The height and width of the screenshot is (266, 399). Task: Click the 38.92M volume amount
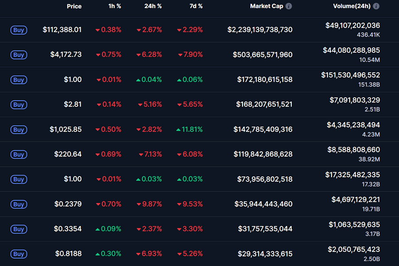pyautogui.click(x=369, y=159)
